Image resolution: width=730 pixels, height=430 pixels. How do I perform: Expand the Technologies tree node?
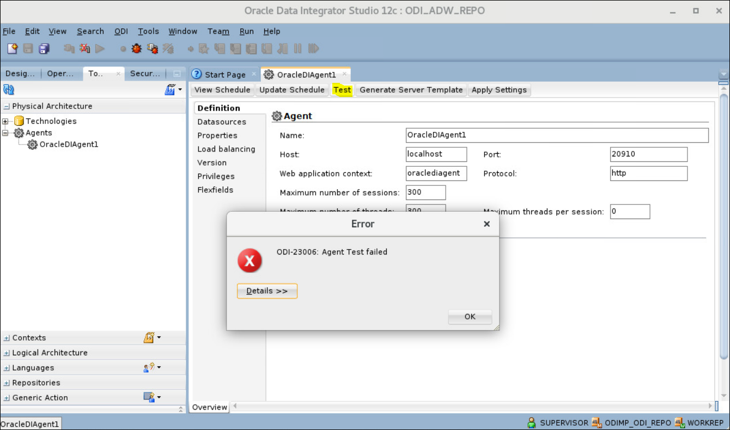5,121
